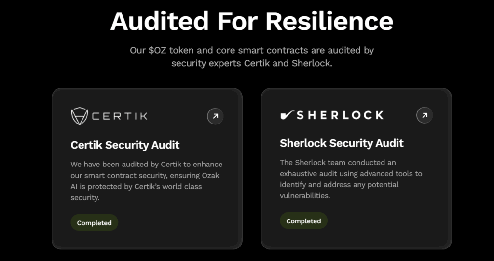Select the Certik Security Audit title
The width and height of the screenshot is (494, 261).
click(125, 145)
